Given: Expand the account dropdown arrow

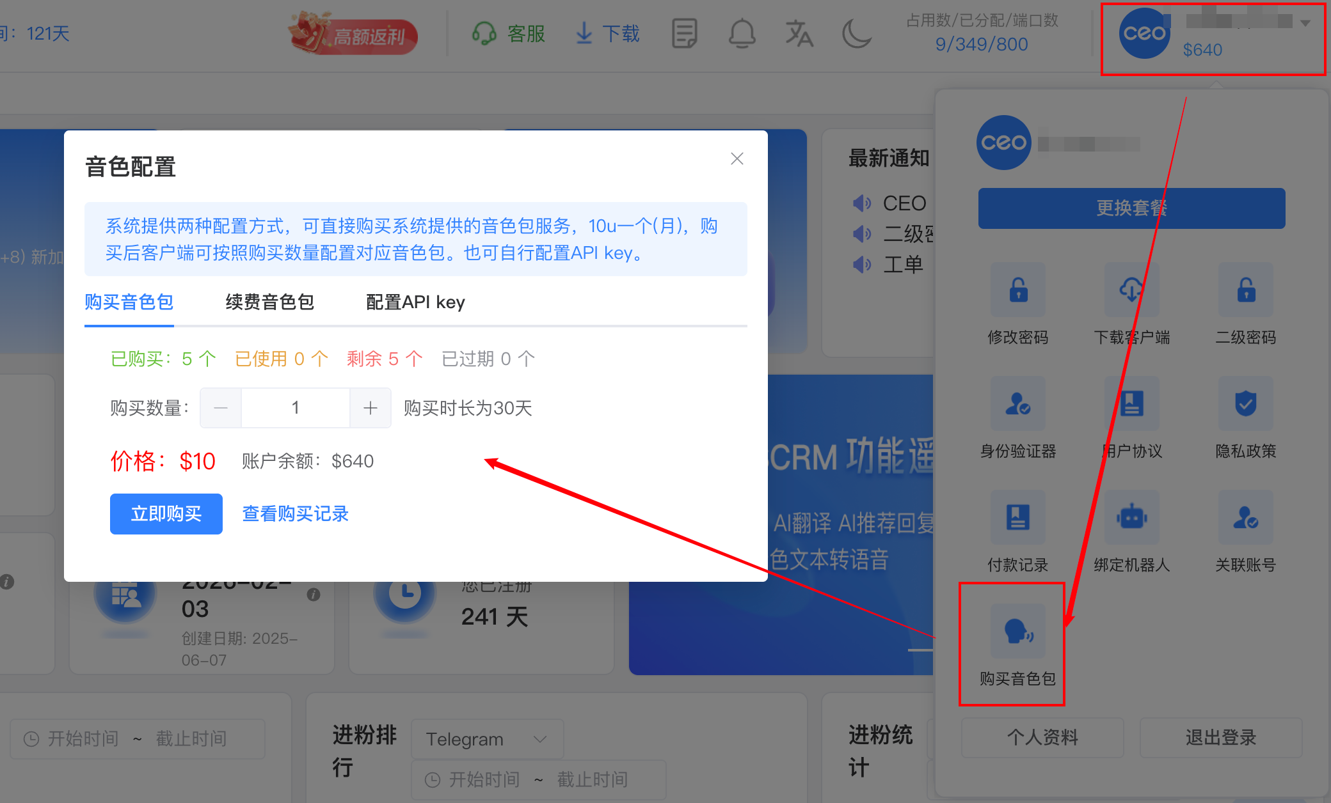Looking at the screenshot, I should pos(1305,23).
